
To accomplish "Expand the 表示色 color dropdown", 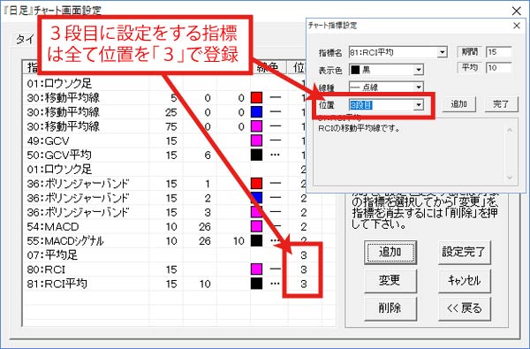I will tap(386, 70).
